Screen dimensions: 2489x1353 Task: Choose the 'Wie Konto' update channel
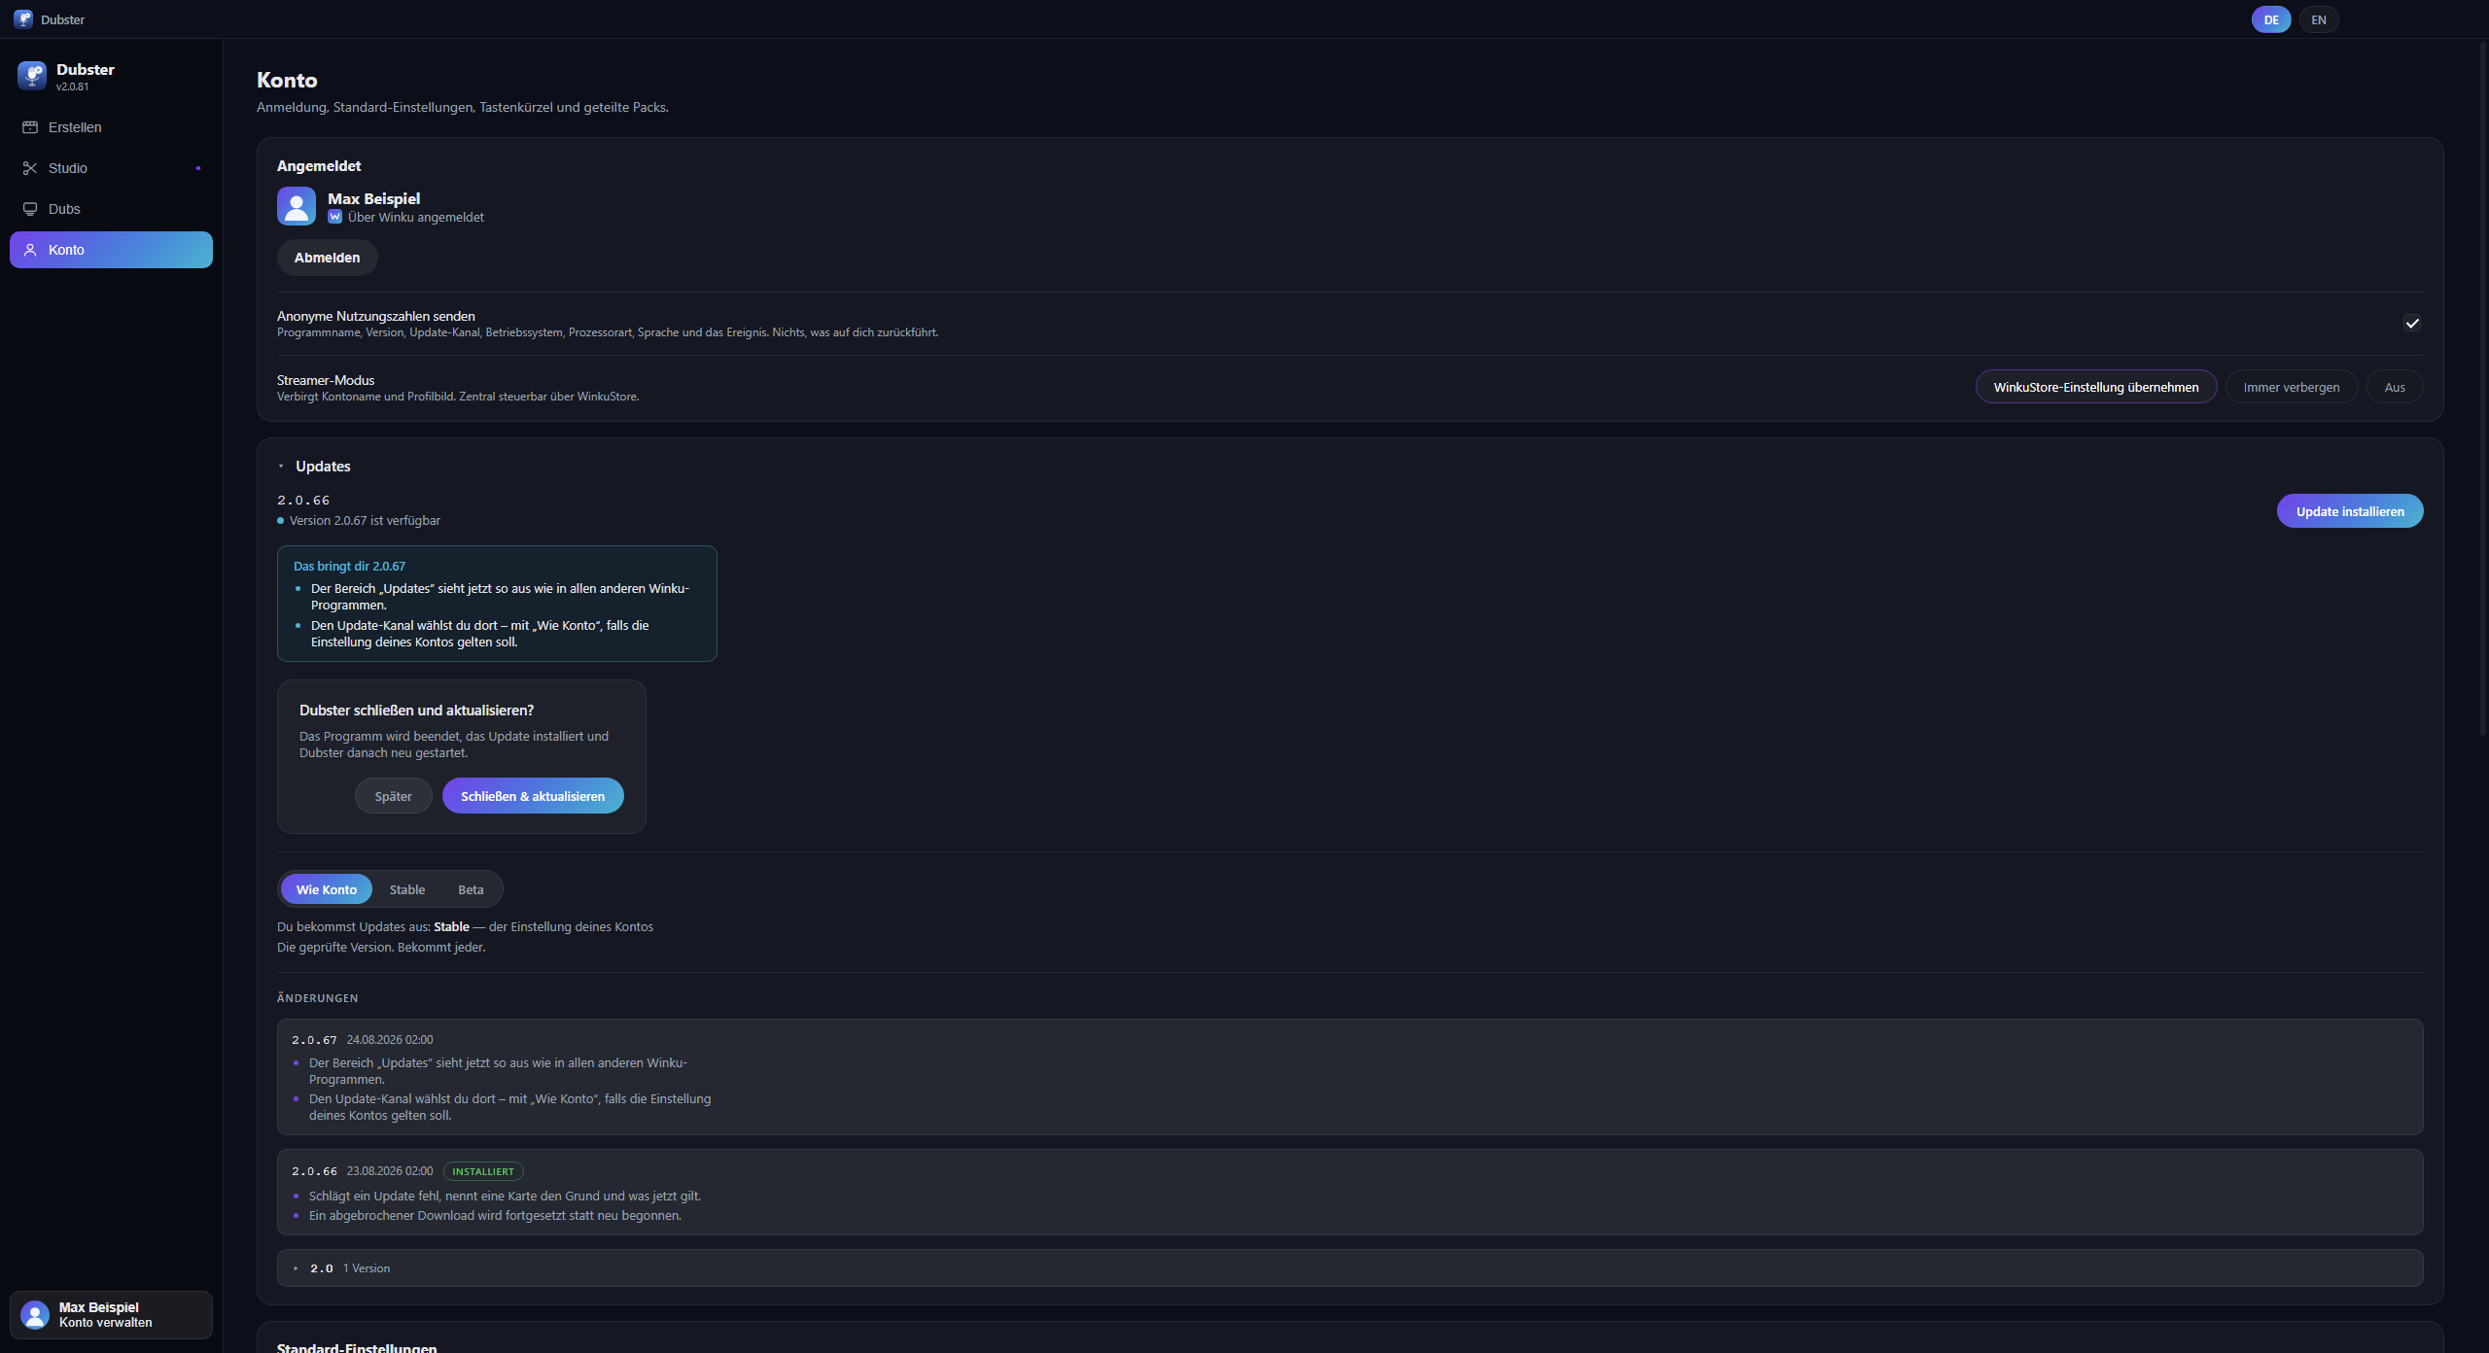click(x=327, y=889)
